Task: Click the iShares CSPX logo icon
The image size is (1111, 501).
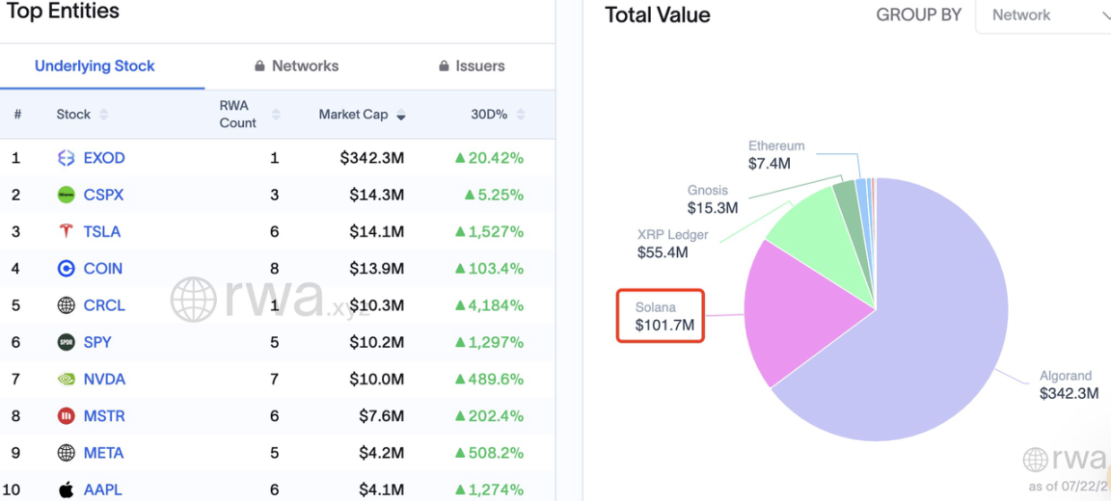Action: pyautogui.click(x=66, y=195)
